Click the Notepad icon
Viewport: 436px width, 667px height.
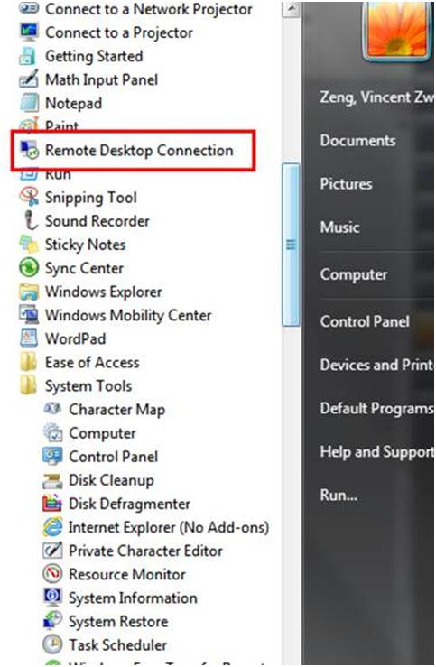(x=29, y=103)
